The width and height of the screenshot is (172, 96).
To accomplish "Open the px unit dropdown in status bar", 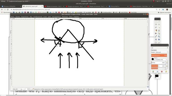I will 23,89.
